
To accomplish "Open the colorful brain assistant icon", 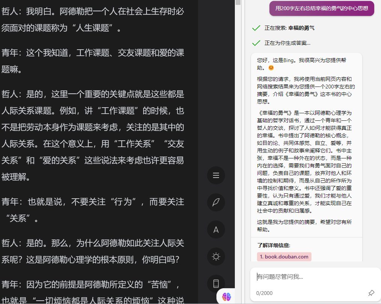I will pos(227,297).
